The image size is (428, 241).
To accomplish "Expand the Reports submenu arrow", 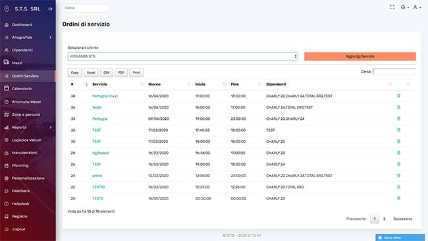I will click(x=51, y=127).
